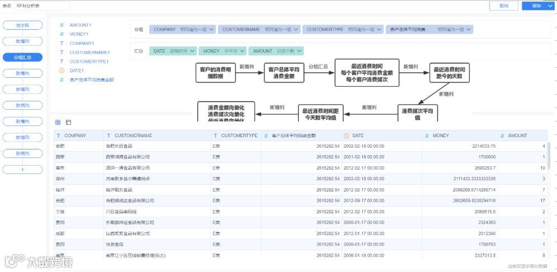Click the cell 临沂戬北食品
The image size is (557, 272).
(158, 190)
